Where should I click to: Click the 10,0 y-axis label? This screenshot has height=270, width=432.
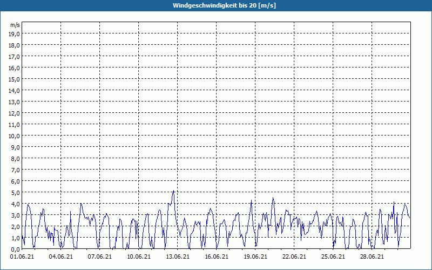coord(15,136)
